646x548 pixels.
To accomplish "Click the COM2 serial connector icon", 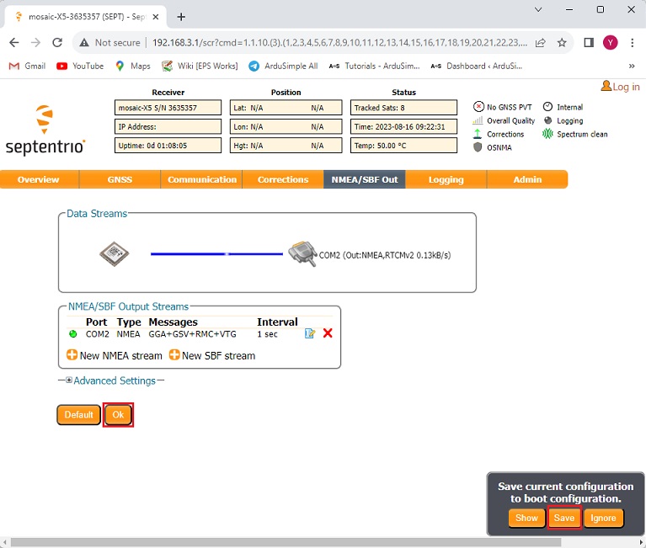I will [301, 254].
